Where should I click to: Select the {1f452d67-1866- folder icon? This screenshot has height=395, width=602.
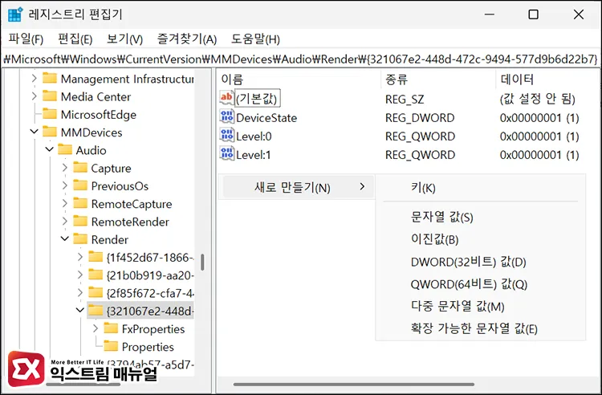[96, 257]
